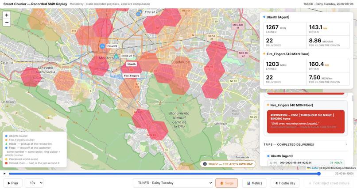Click the Uberth (Agent) heading in trips list
Image resolution: width=357 pixels, height=189 pixels.
point(282,156)
